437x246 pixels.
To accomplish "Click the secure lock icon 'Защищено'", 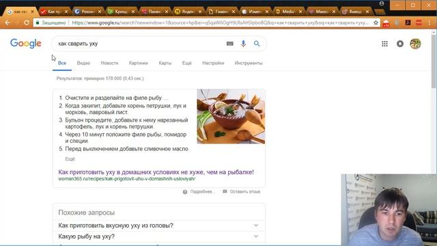I will click(38, 23).
